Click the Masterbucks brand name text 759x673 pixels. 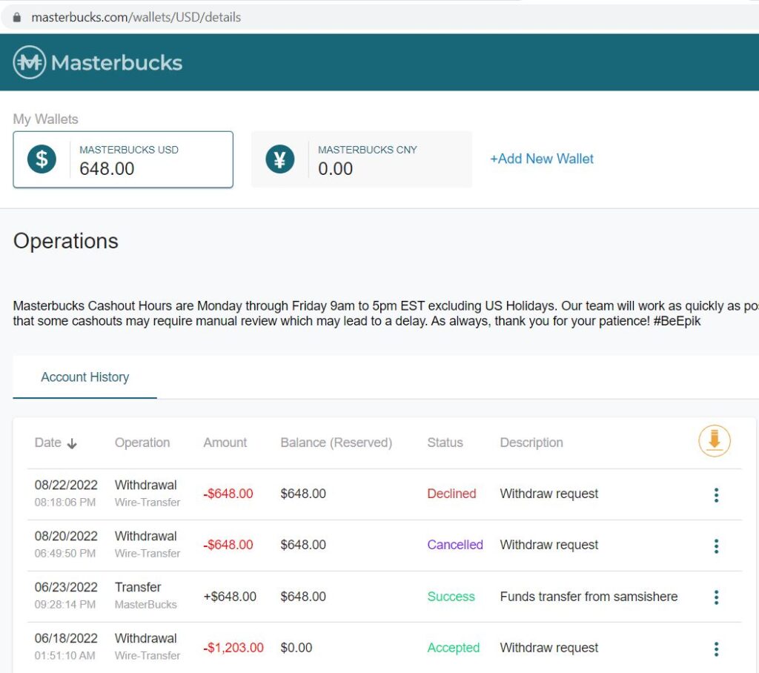116,63
